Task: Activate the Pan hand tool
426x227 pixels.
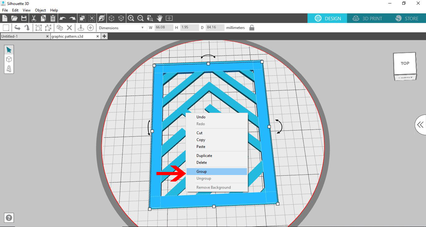Action: coord(160,18)
